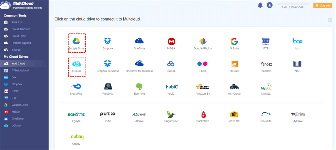Choose the box cloud drive in grid

click(298, 44)
